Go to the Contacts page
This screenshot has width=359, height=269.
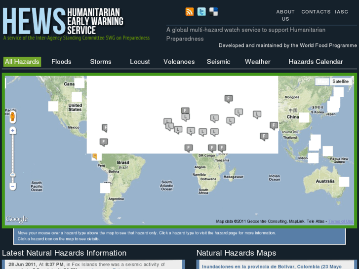(x=316, y=12)
